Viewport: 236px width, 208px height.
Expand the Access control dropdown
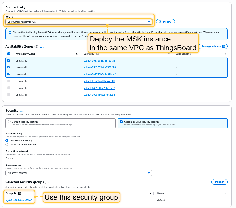79,173
